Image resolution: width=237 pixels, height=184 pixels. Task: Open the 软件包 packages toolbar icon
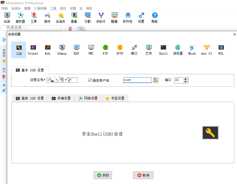point(128,18)
